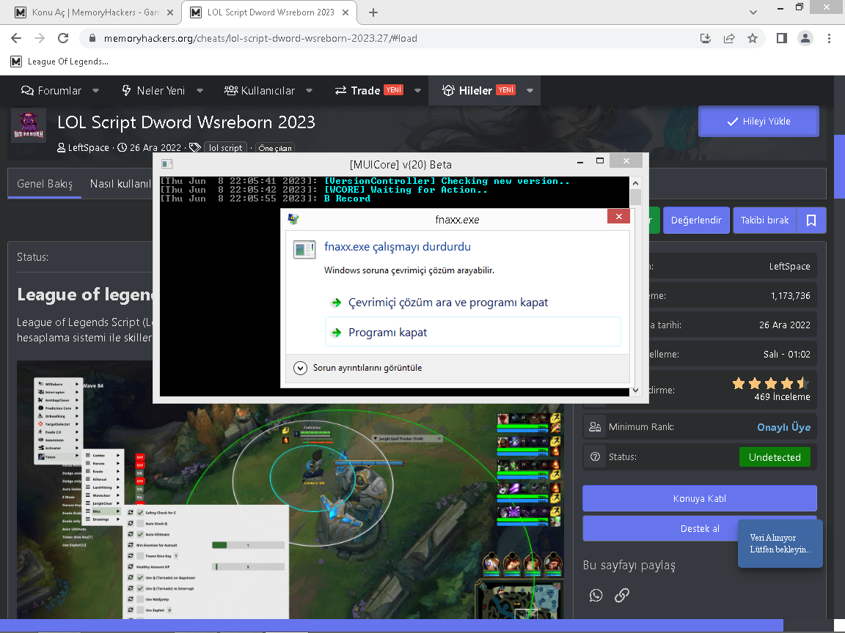Click the Undetected status badge
Viewport: 845px width, 633px height.
click(775, 457)
